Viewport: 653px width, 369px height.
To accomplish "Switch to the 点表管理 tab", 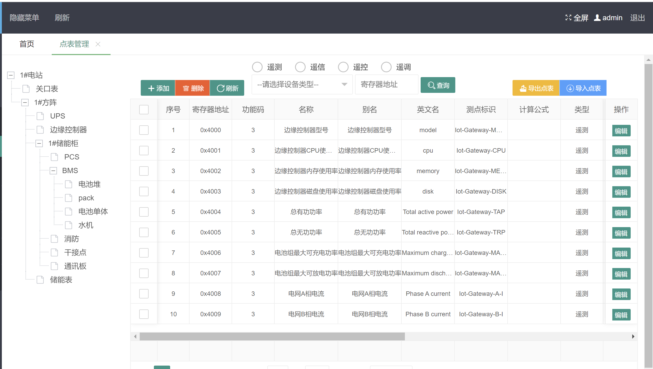I will point(74,44).
